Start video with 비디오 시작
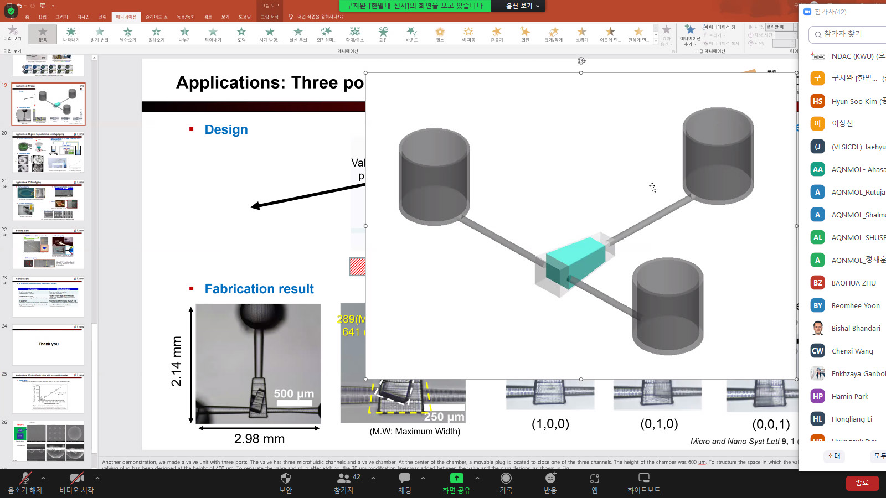 click(76, 483)
